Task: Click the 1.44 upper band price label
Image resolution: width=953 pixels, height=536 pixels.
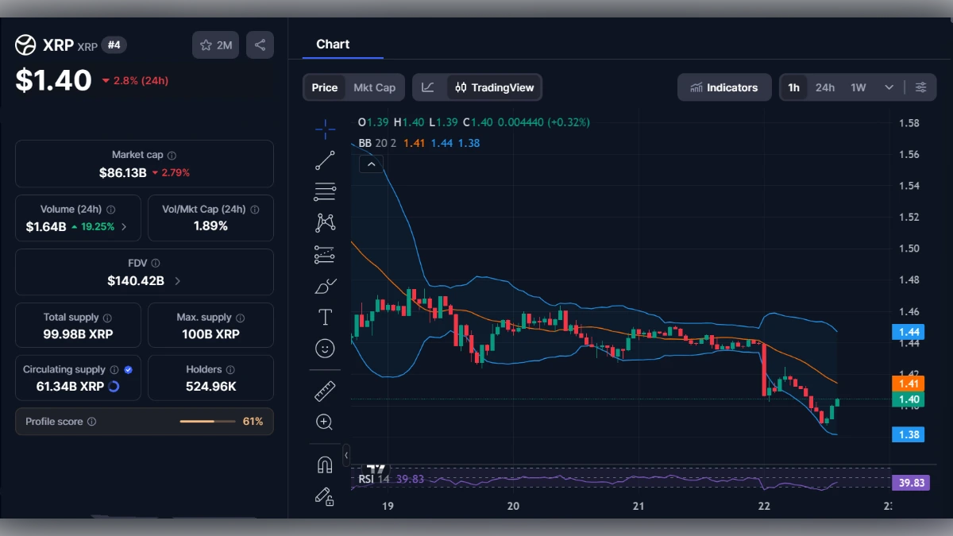Action: [908, 332]
